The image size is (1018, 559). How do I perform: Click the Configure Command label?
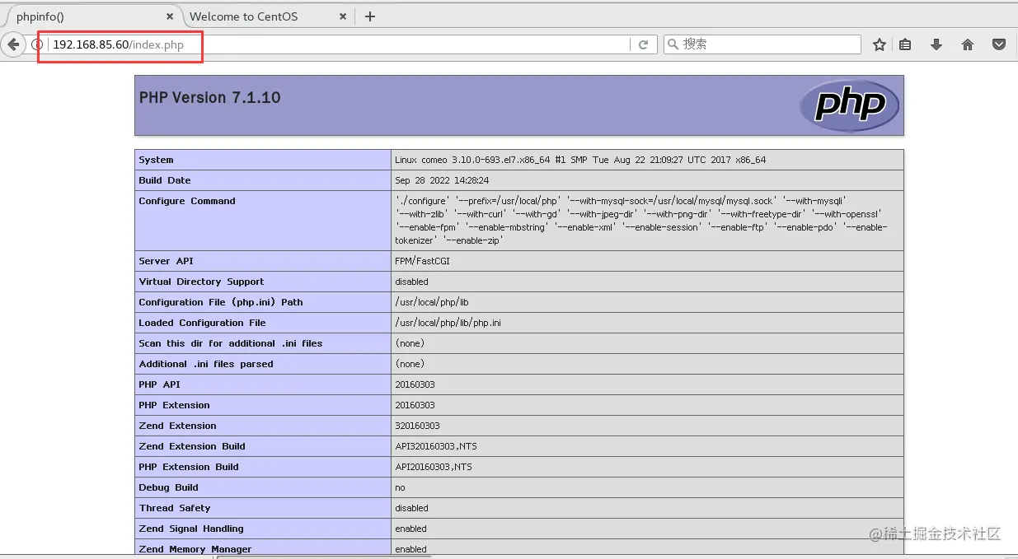point(187,201)
